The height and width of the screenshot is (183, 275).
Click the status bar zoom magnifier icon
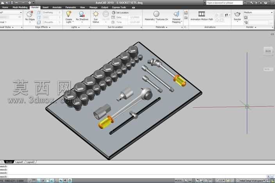(x=201, y=181)
